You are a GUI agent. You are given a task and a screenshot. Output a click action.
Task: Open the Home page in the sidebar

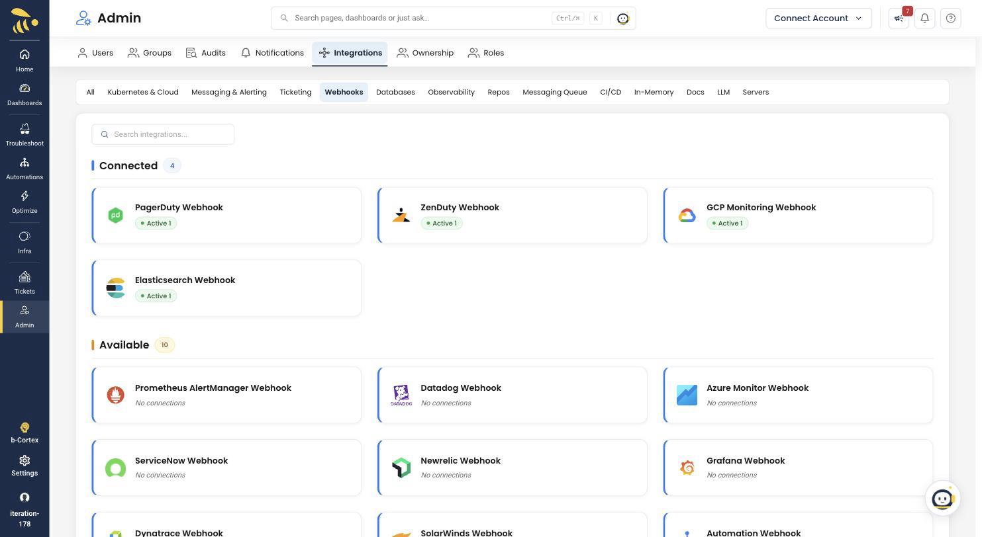(x=25, y=60)
